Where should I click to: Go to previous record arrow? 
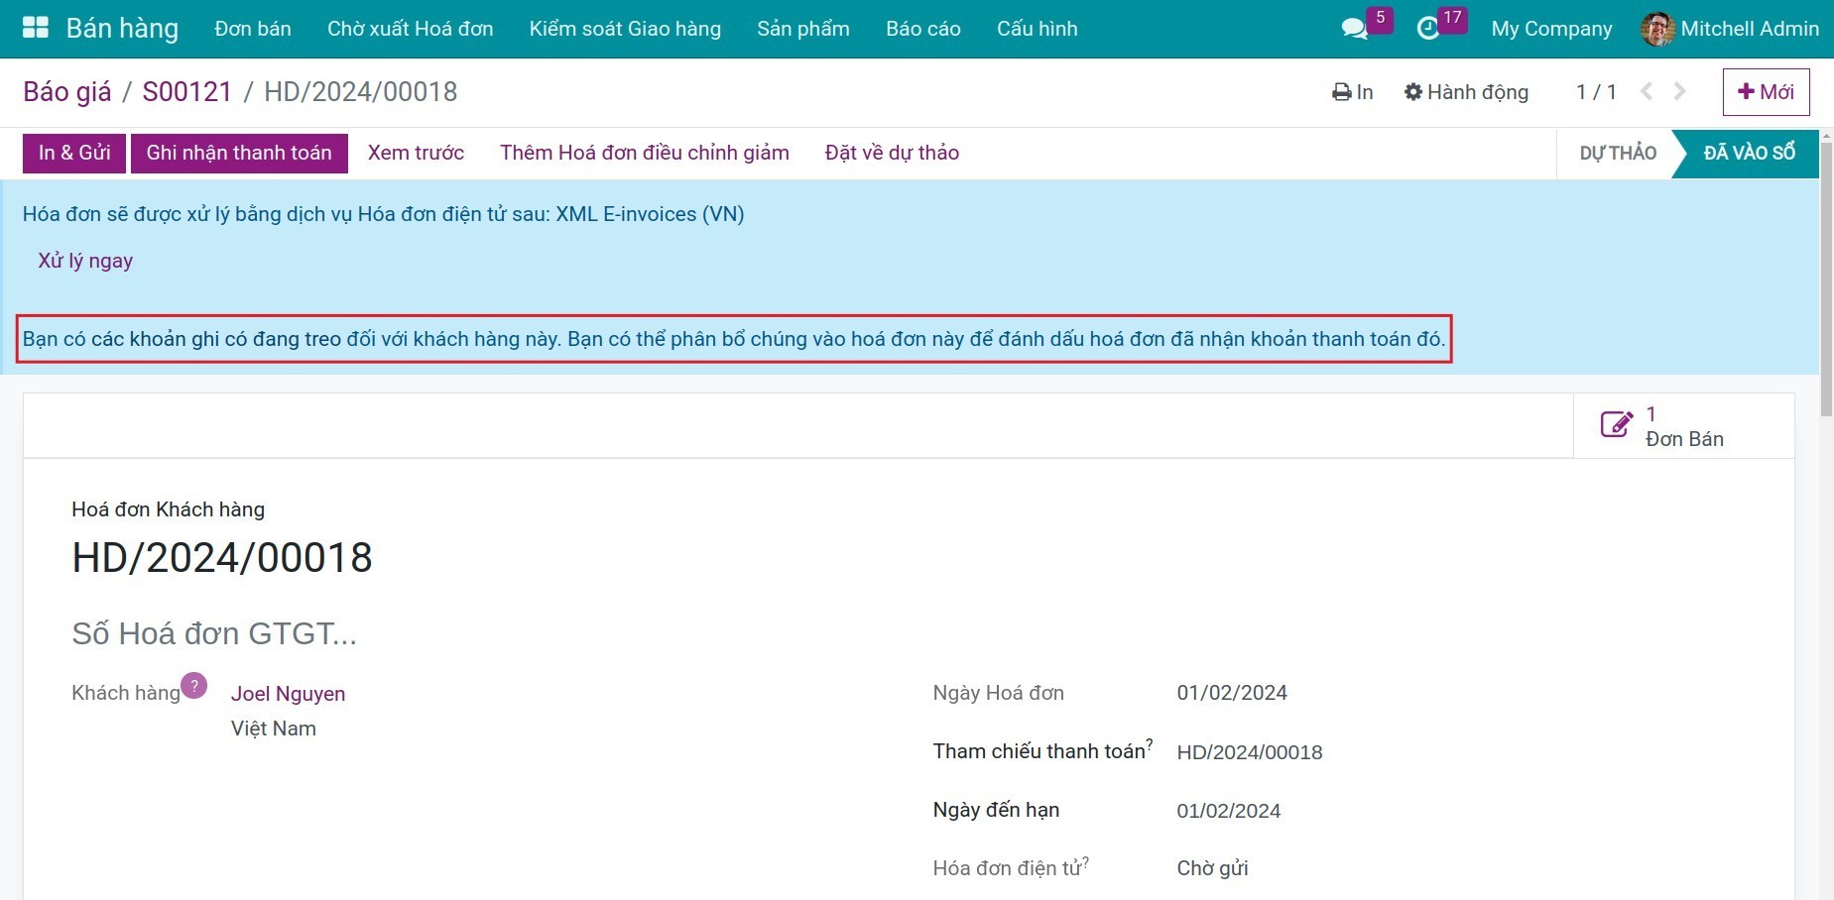1647,91
